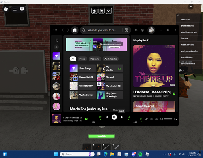Select hotbar slot 3 weapon
Image resolution: width=203 pixels, height=158 pixels.
tap(106, 147)
